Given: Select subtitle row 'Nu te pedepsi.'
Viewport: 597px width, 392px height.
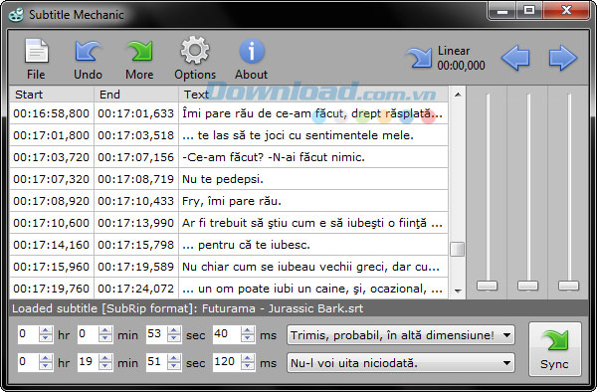Looking at the screenshot, I should coord(229,179).
